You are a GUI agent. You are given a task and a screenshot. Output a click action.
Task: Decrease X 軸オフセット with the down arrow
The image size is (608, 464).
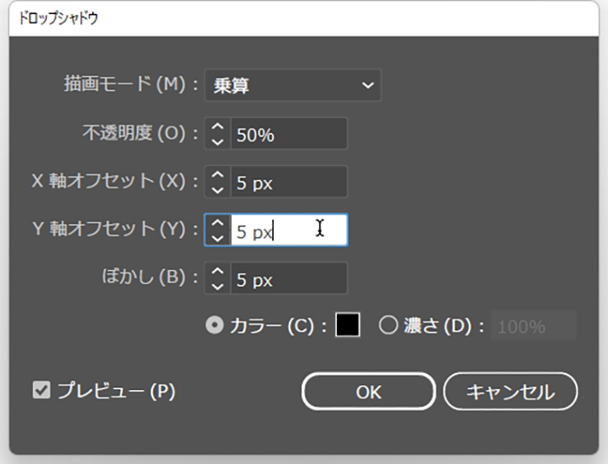[x=217, y=189]
